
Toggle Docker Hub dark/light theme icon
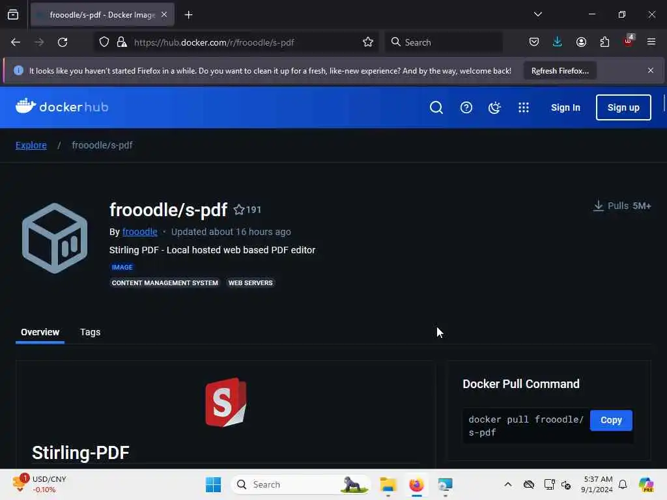tap(494, 107)
